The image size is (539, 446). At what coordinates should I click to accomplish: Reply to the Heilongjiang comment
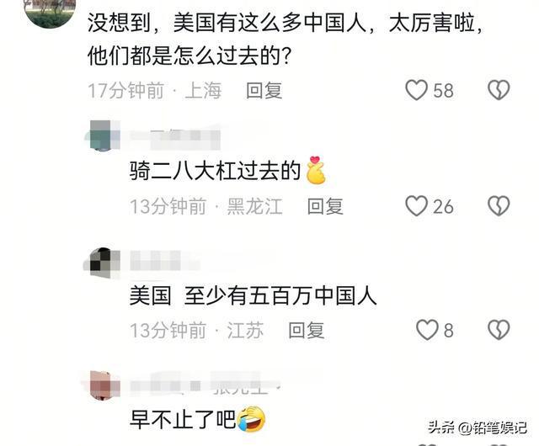(x=325, y=206)
